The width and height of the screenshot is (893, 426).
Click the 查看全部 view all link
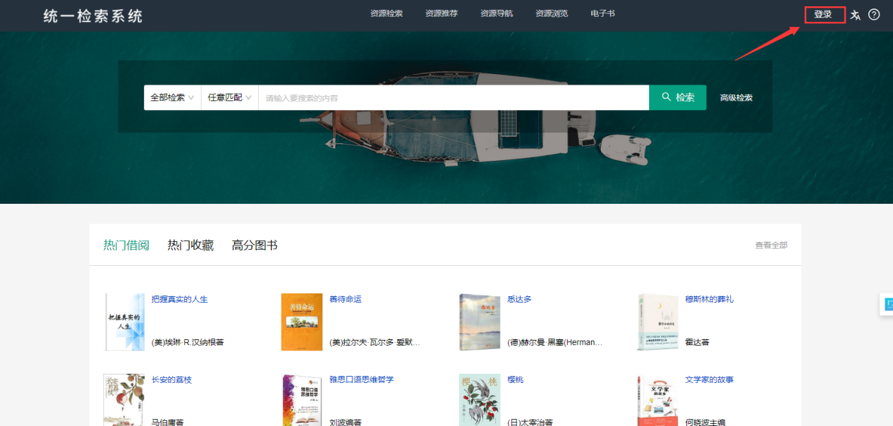coord(771,245)
